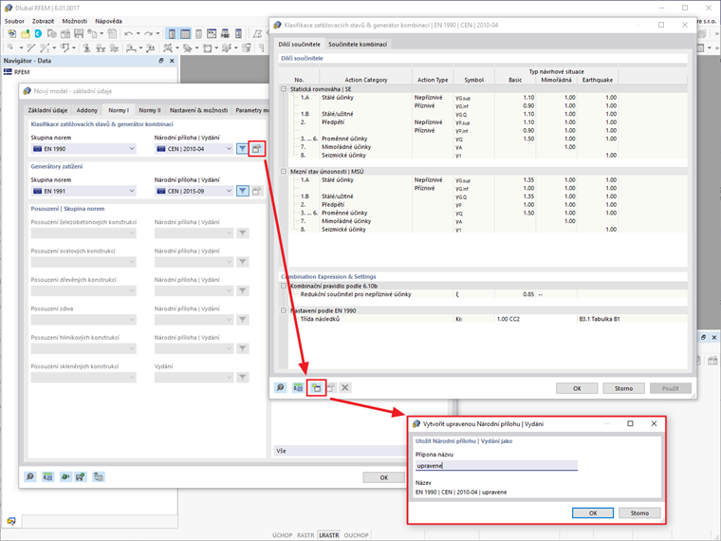Switch to Addony tab
The height and width of the screenshot is (541, 721).
pos(87,110)
